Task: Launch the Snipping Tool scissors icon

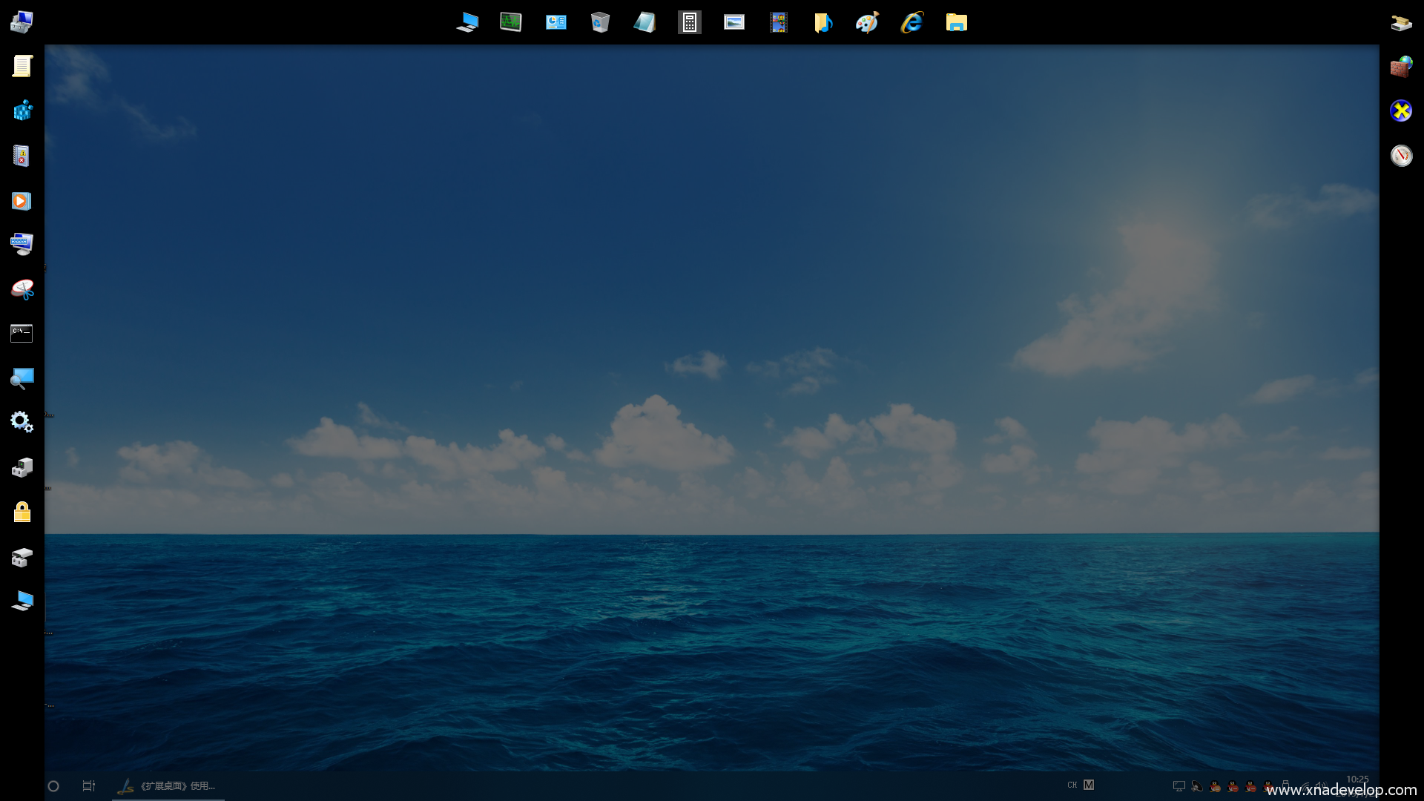Action: tap(22, 289)
